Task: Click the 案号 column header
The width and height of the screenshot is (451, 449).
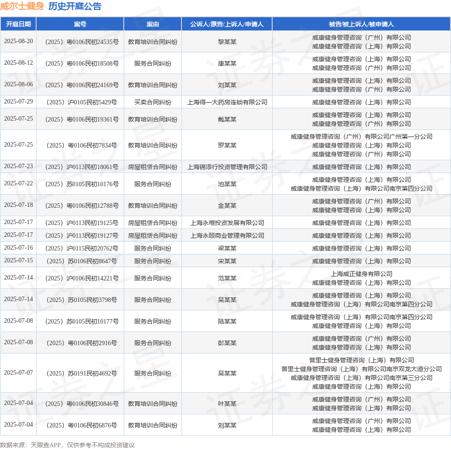Action: pos(80,24)
